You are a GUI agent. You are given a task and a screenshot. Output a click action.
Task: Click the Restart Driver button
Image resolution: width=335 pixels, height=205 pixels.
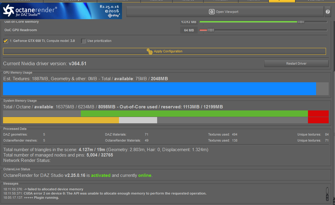[x=296, y=63]
